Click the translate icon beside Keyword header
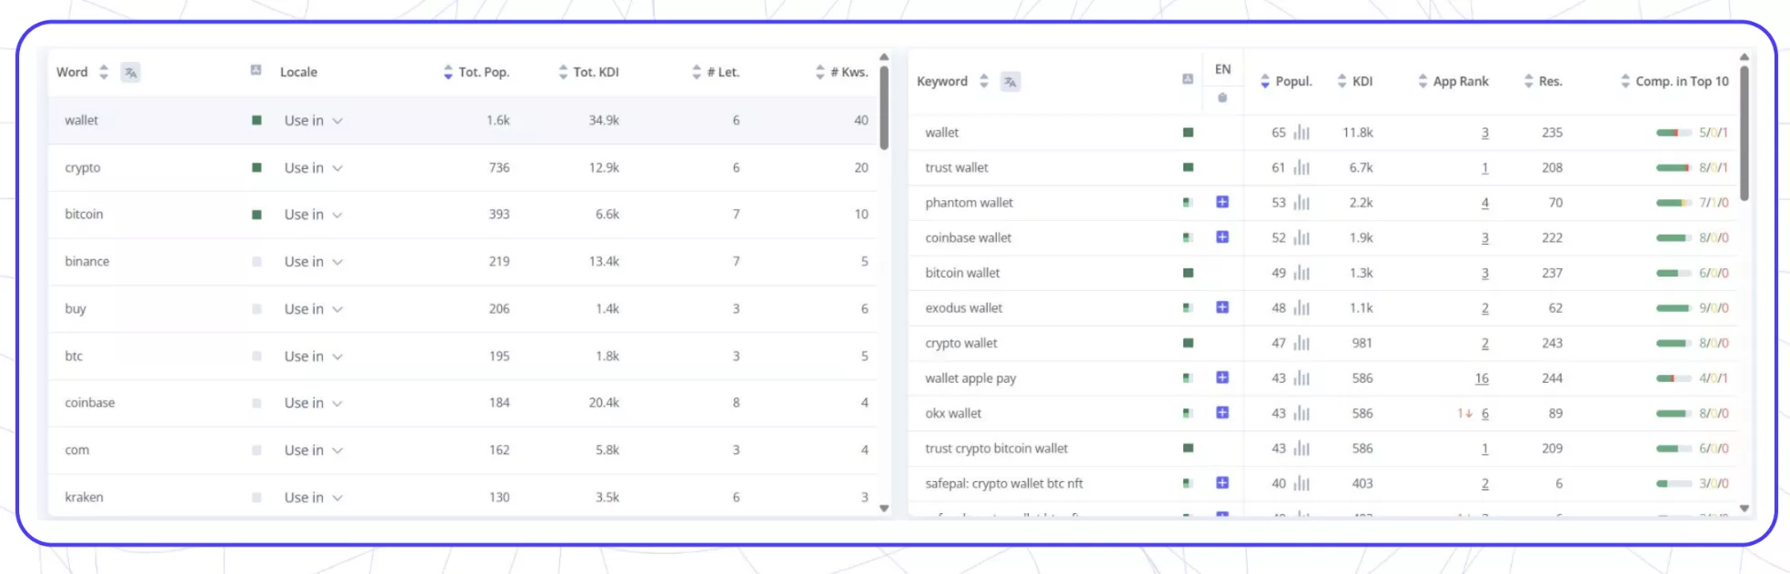This screenshot has height=574, width=1790. [x=1011, y=82]
